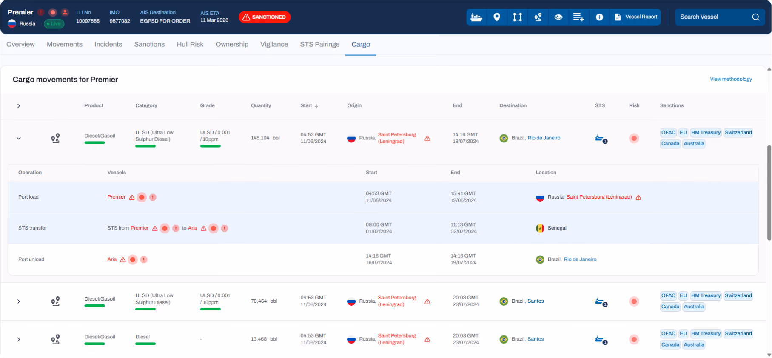This screenshot has width=772, height=358.
Task: Click the STS ship icon in 13,468 bbl row
Action: 601,340
